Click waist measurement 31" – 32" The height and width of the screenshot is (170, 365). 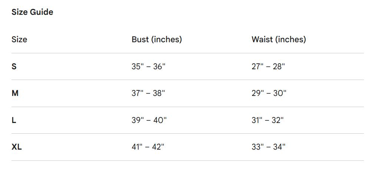tap(268, 120)
